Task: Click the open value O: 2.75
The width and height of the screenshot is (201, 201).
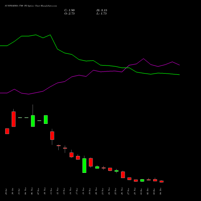Action: point(70,14)
